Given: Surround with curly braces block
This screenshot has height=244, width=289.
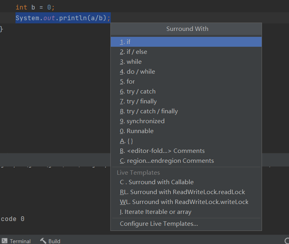Looking at the screenshot, I should (x=130, y=141).
